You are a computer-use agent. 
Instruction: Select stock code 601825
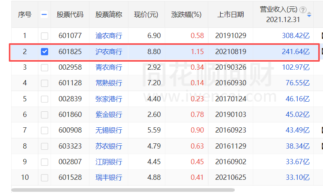coord(70,52)
